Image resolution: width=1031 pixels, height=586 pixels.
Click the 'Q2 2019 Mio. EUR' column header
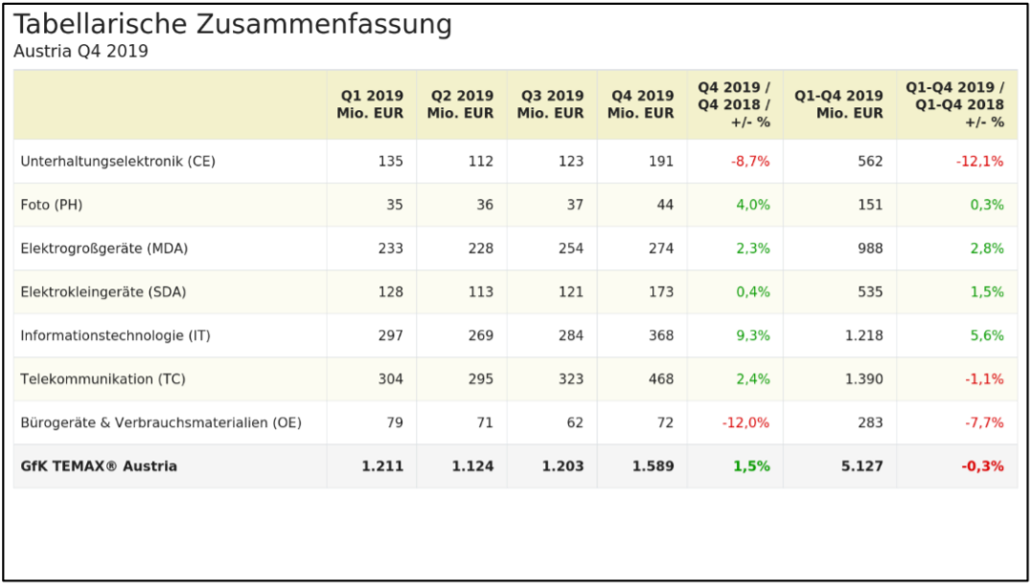(x=461, y=104)
